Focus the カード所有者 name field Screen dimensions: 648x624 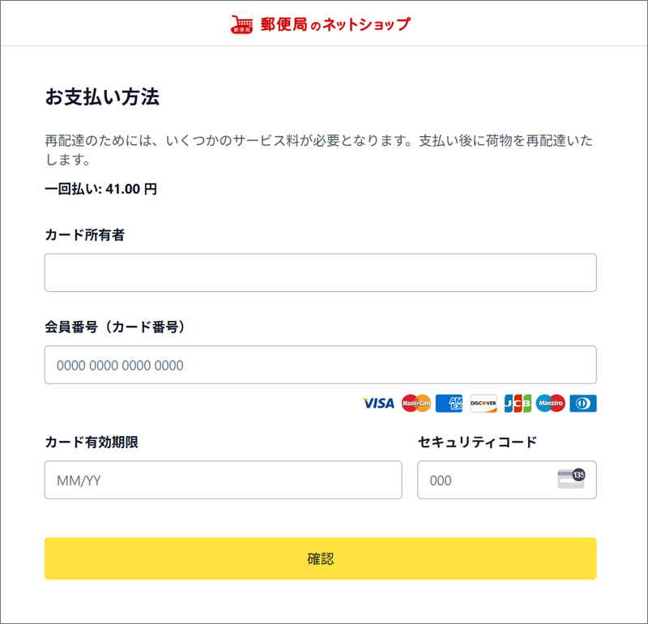[320, 272]
